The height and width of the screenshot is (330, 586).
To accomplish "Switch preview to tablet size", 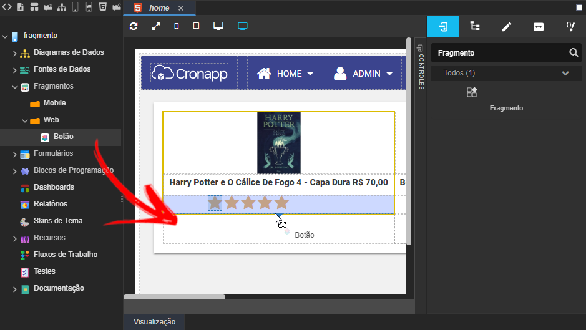I will [196, 26].
